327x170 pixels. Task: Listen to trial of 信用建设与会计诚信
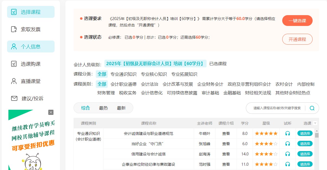pyautogui.click(x=287, y=154)
